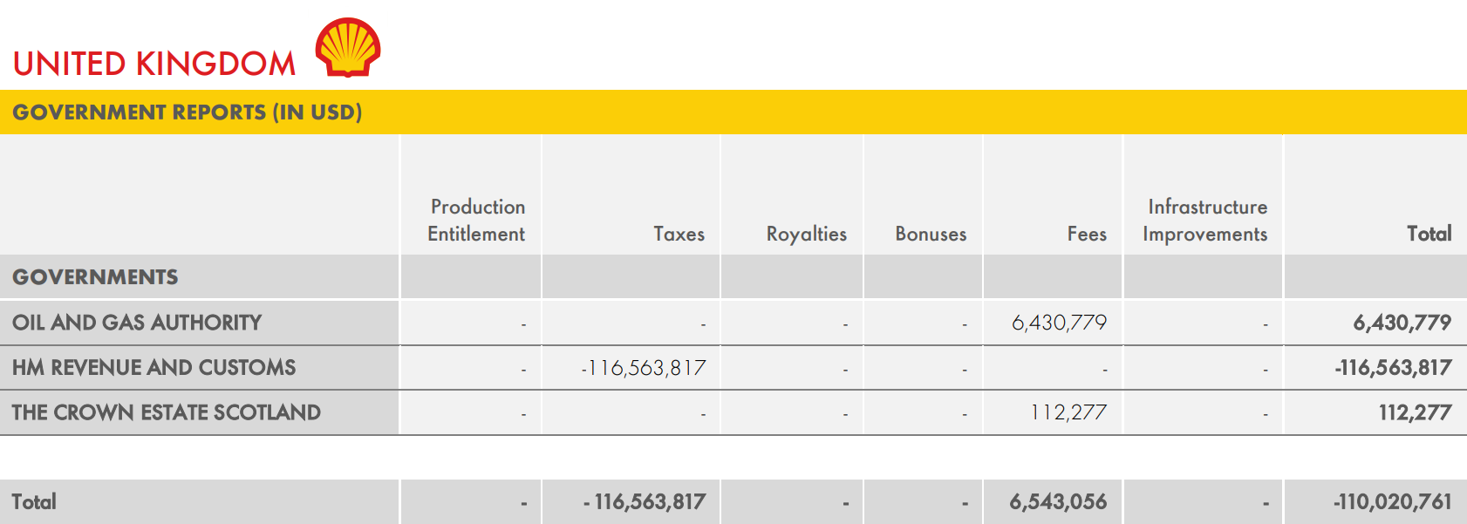Image resolution: width=1467 pixels, height=524 pixels.
Task: Click the GOVERNMENTS section label
Action: pyautogui.click(x=95, y=277)
